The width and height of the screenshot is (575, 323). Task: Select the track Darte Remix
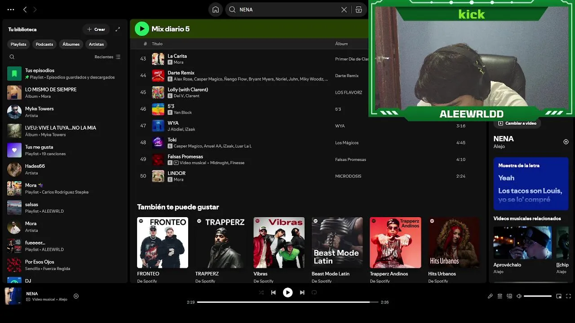181,73
